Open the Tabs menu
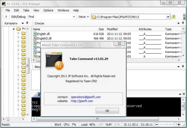The width and height of the screenshot is (187, 128). [x=26, y=10]
